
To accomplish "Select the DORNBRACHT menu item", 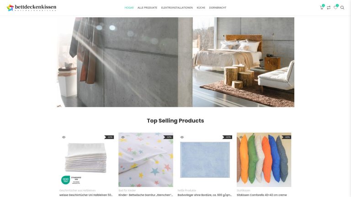I will [x=218, y=8].
